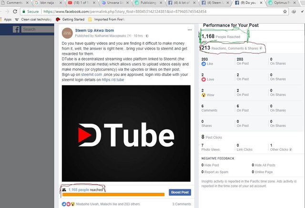Click the browser address bar URL

(x=125, y=11)
